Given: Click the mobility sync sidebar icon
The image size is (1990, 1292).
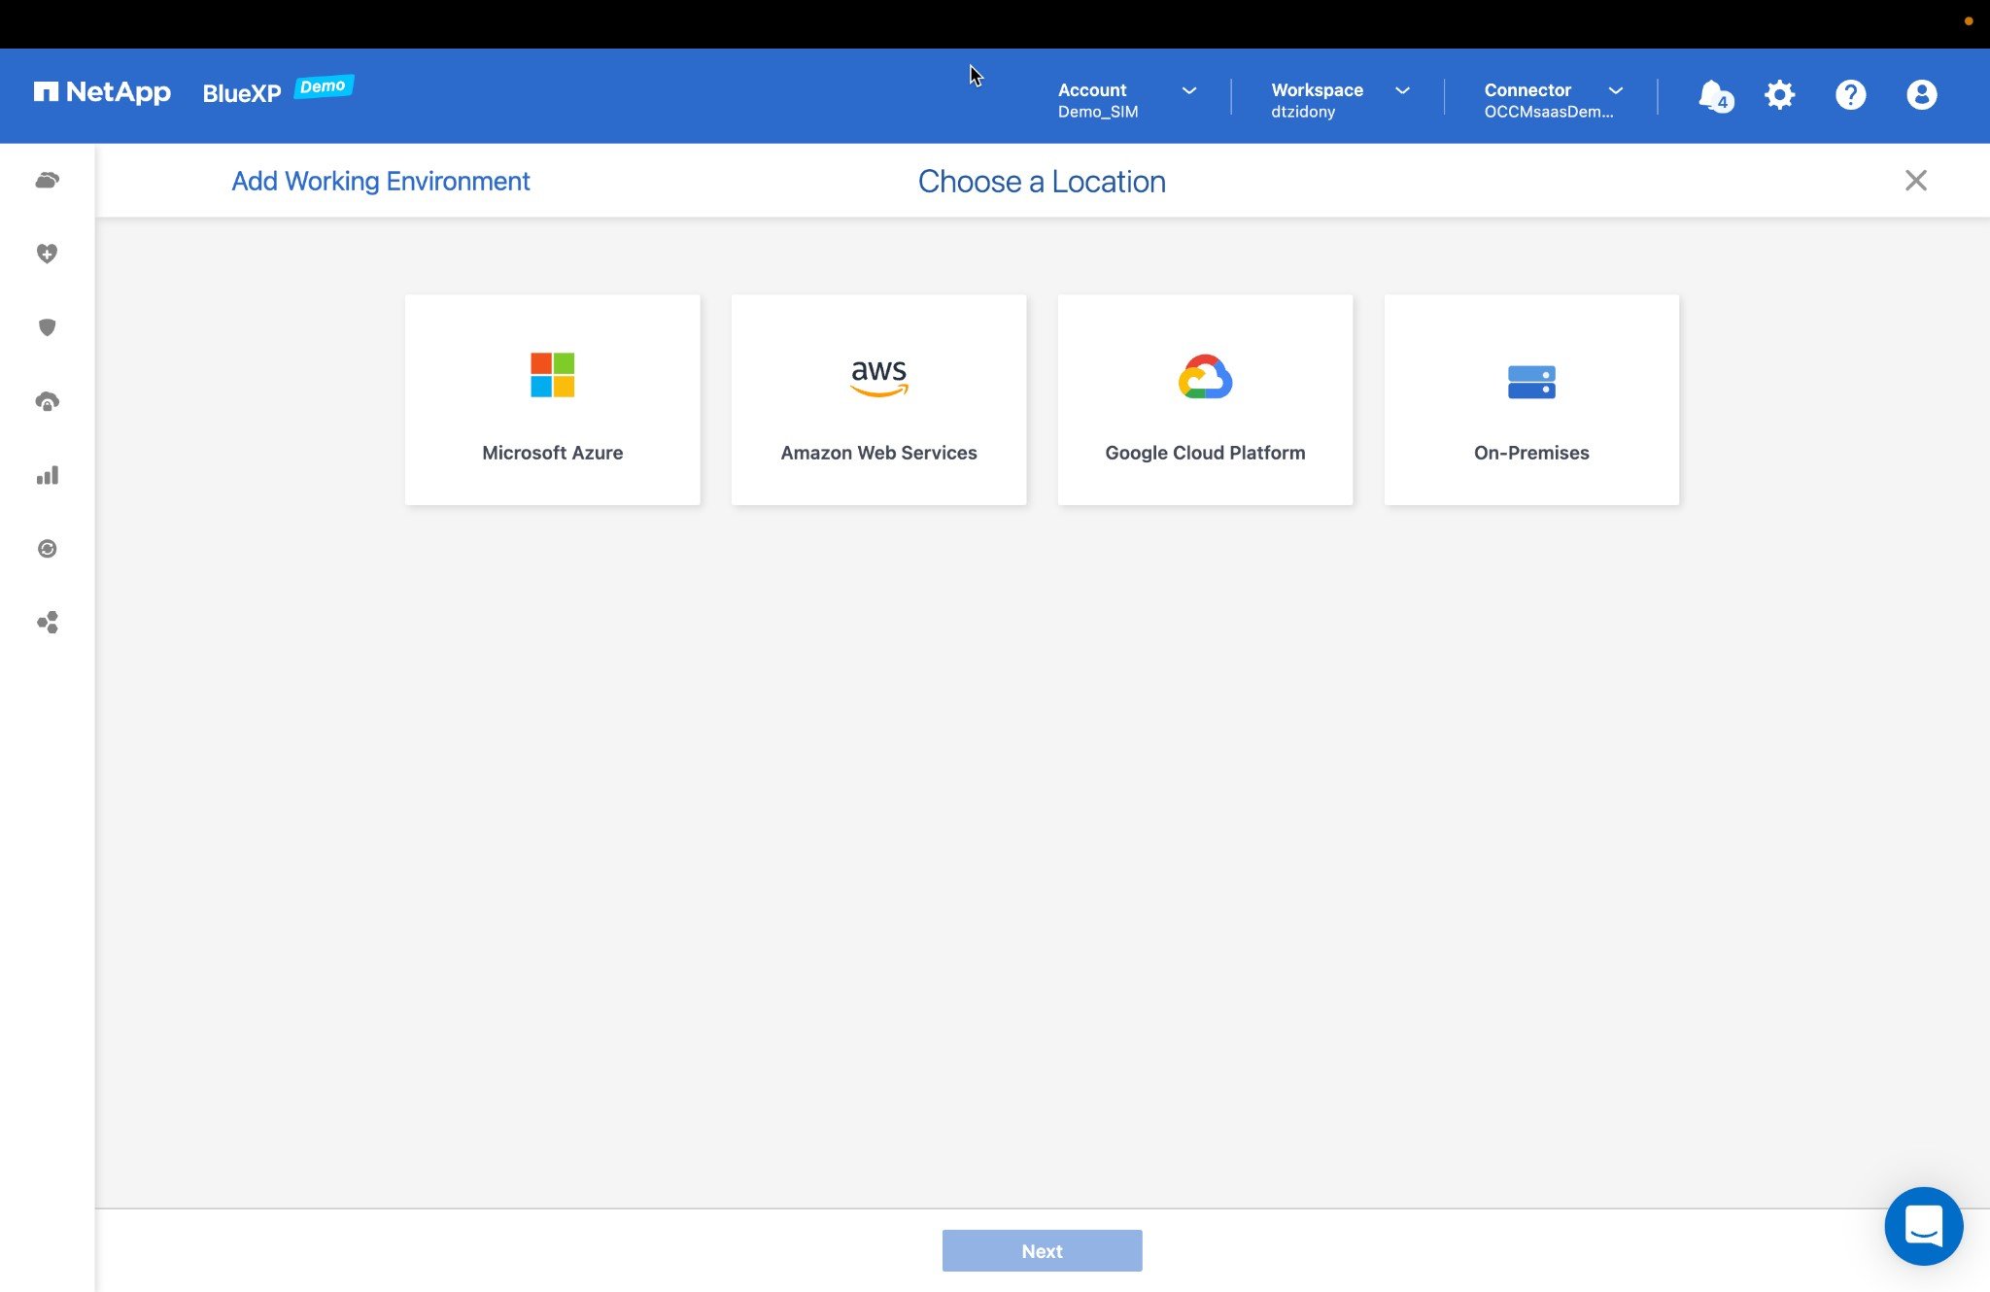Looking at the screenshot, I should 47,549.
